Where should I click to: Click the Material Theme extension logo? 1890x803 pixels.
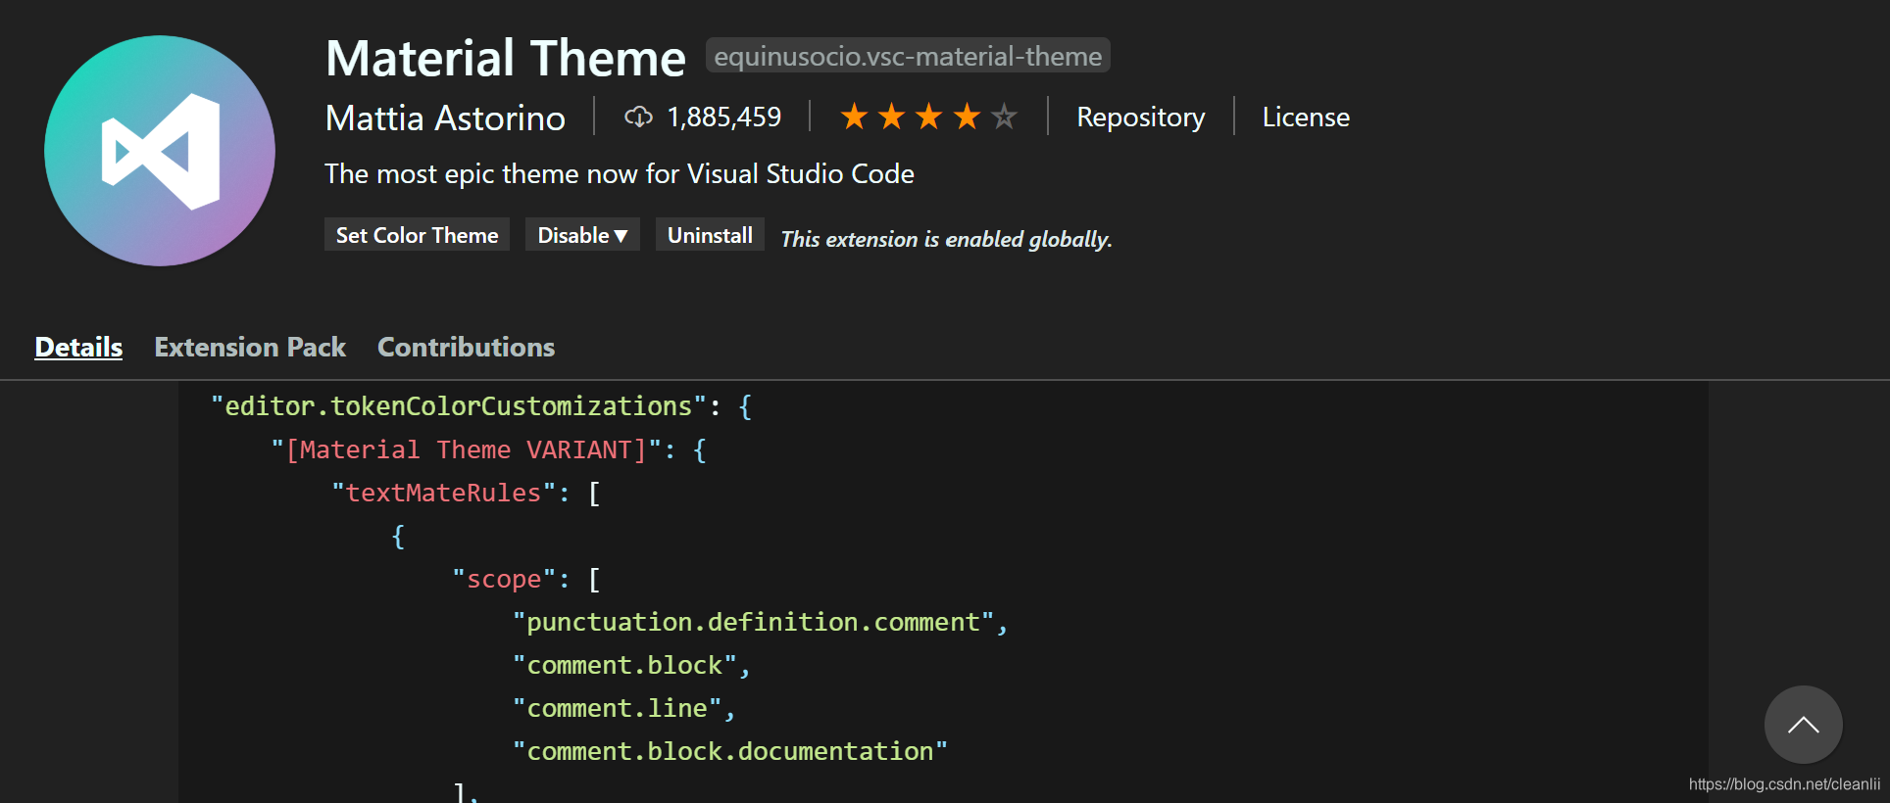click(160, 151)
